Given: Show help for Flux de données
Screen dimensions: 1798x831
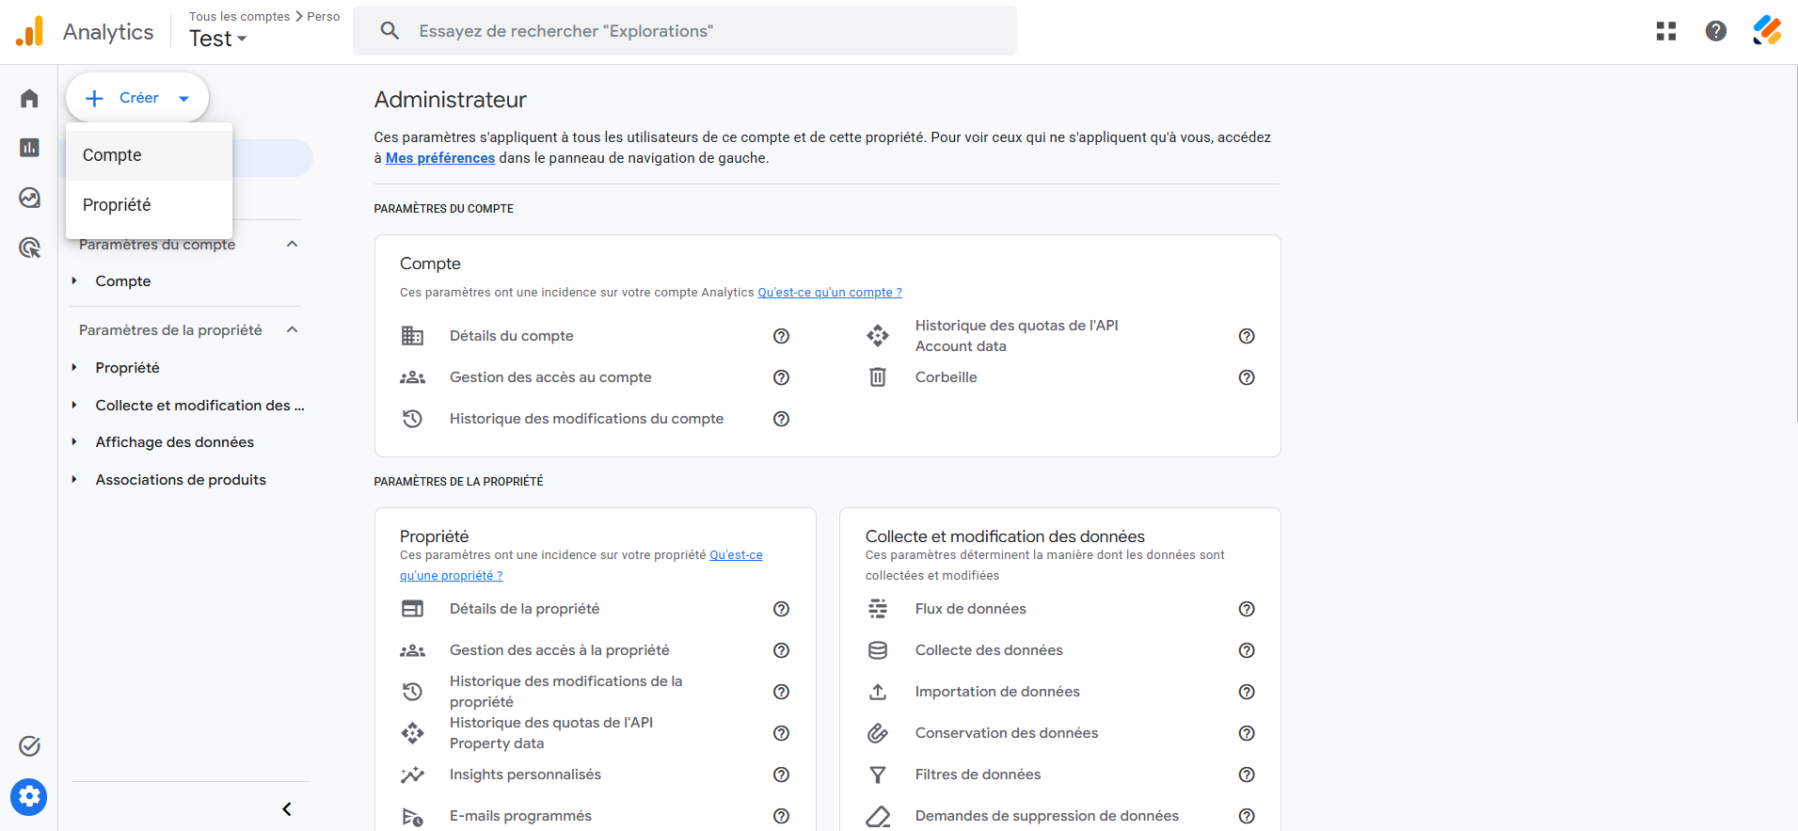Looking at the screenshot, I should [1247, 609].
